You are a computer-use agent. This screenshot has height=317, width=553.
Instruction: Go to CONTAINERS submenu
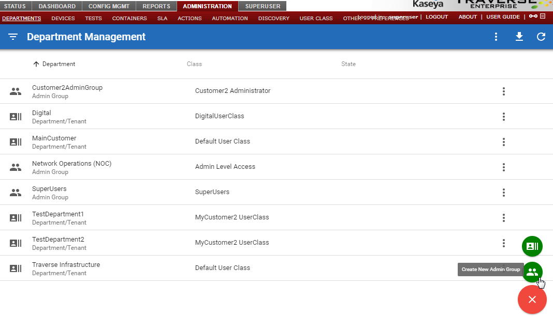point(129,18)
